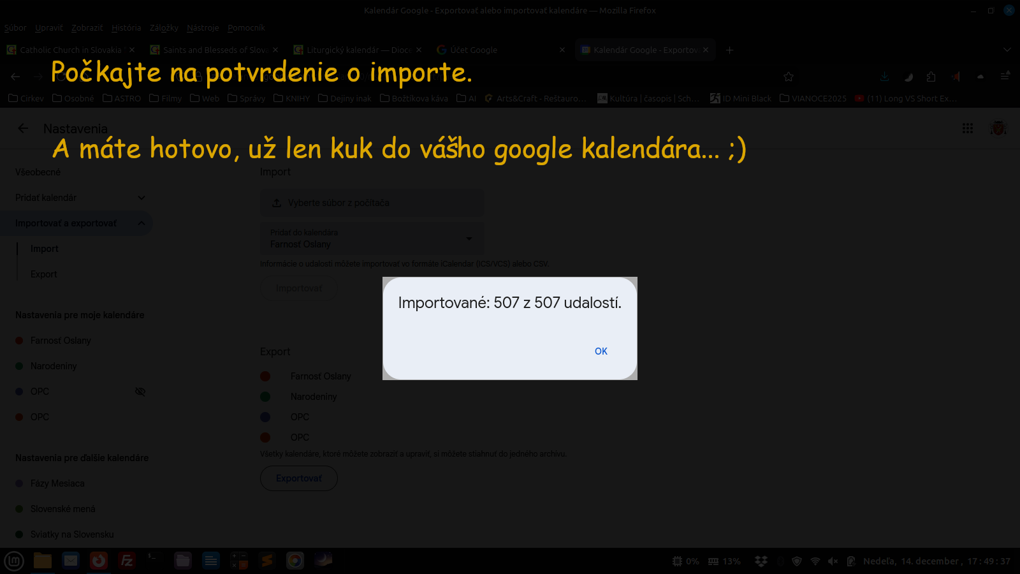
Task: Click the back arrow beside Nastavenia
Action: pyautogui.click(x=23, y=128)
